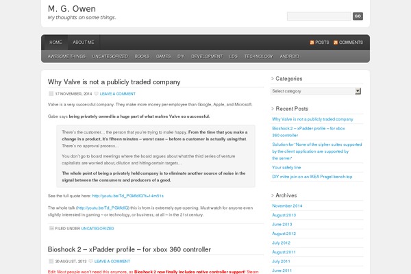This screenshot has height=274, width=411.
Task: Click the Posts RSS feed icon
Action: 312,42
